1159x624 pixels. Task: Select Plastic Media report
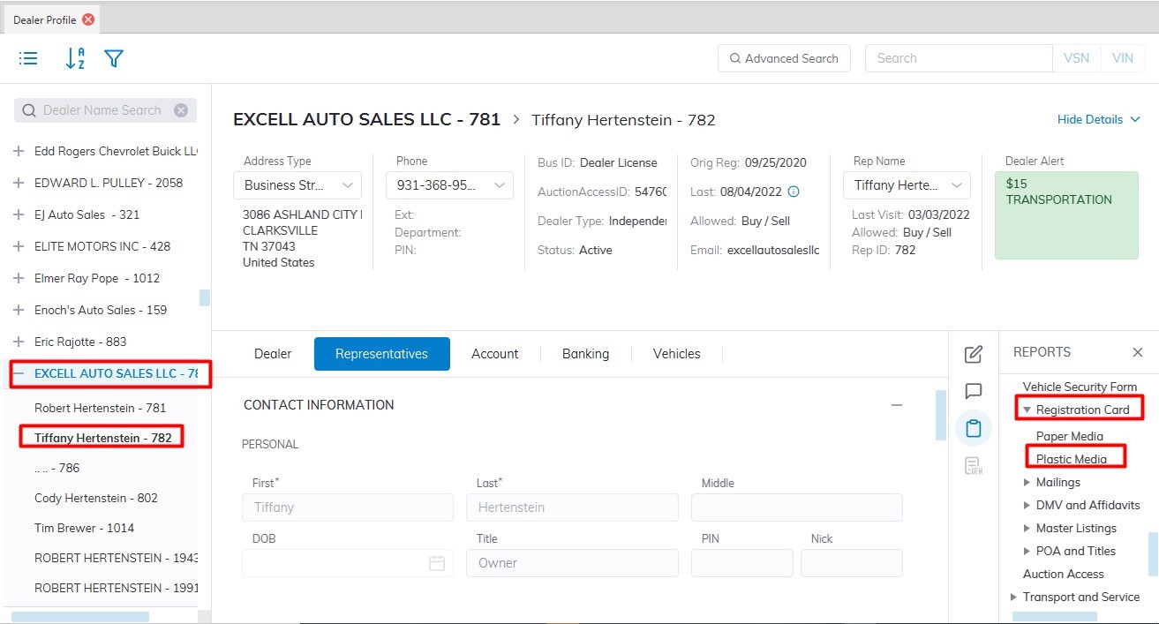(1071, 459)
